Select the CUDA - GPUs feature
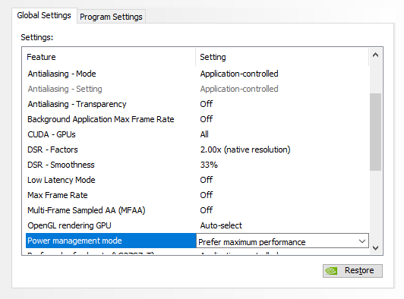Viewport: 404px width, 299px height. tap(52, 134)
